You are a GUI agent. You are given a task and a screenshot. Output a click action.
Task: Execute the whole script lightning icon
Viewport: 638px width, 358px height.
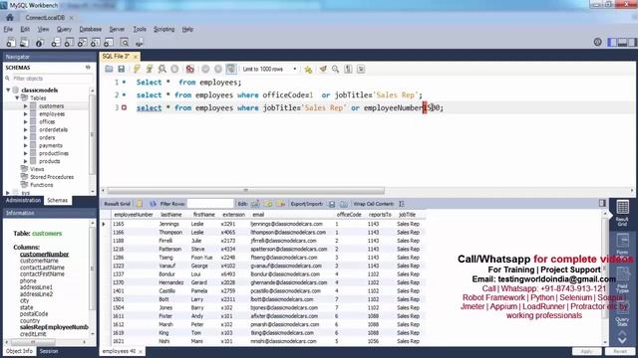tap(137, 69)
